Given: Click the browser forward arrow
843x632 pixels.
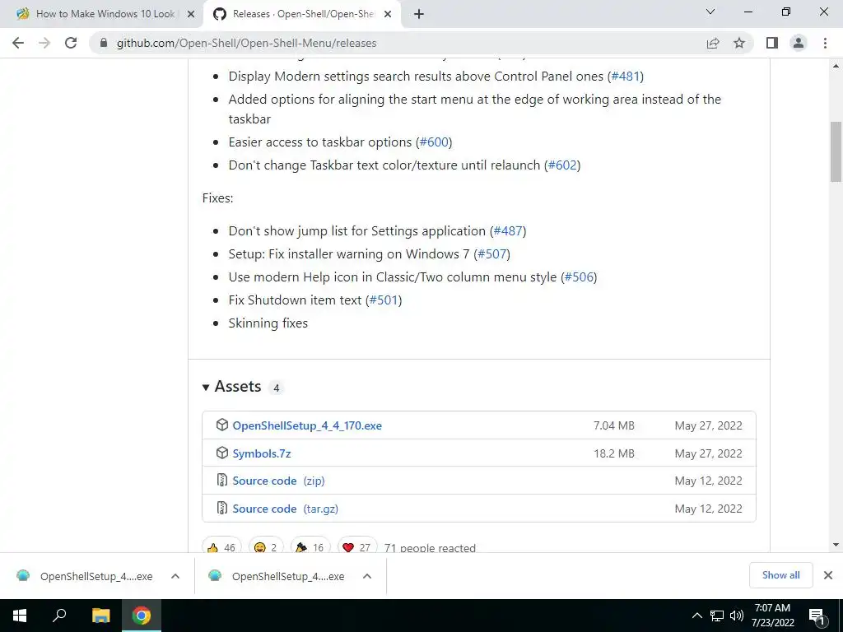Looking at the screenshot, I should (44, 43).
